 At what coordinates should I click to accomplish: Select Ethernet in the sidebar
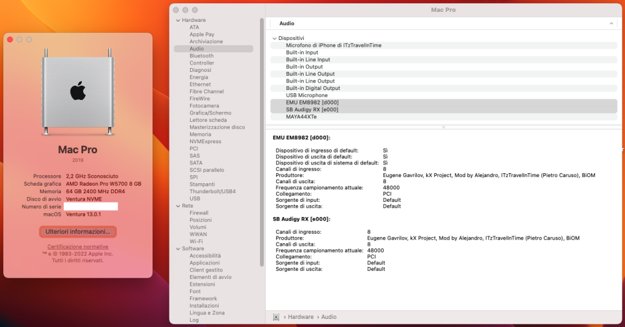[x=200, y=84]
